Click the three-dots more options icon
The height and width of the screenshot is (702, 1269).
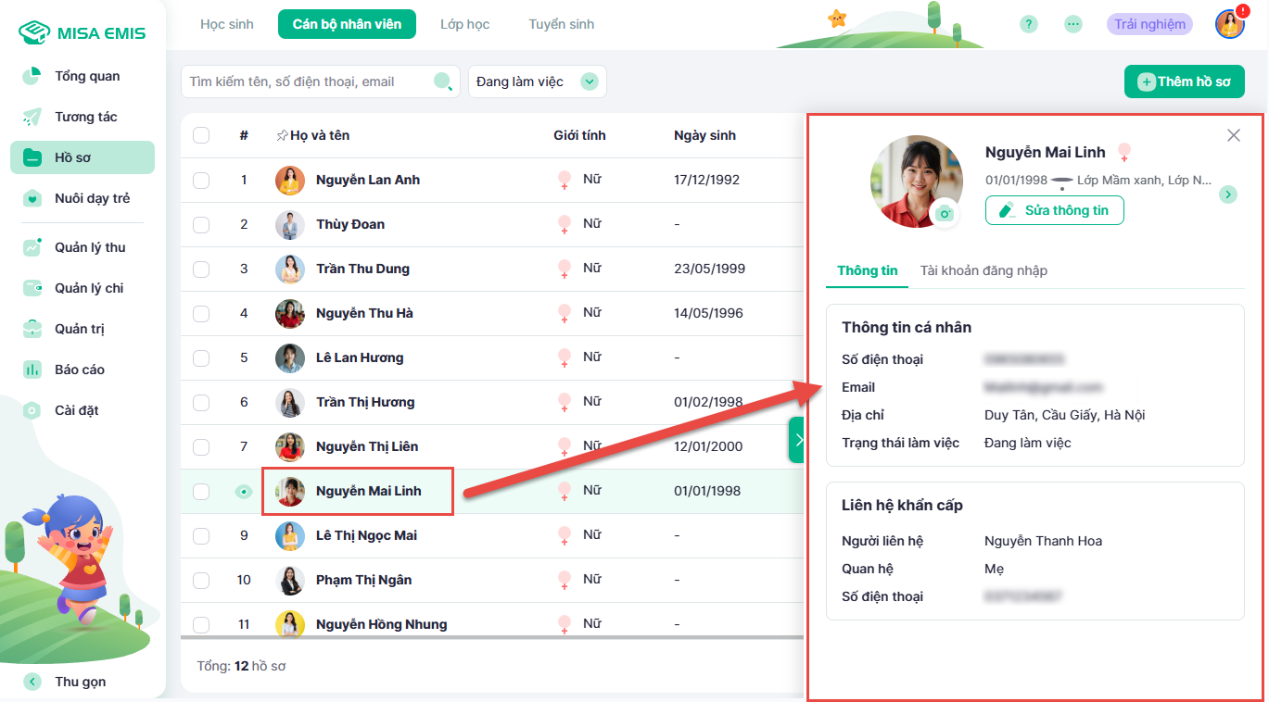(1073, 25)
